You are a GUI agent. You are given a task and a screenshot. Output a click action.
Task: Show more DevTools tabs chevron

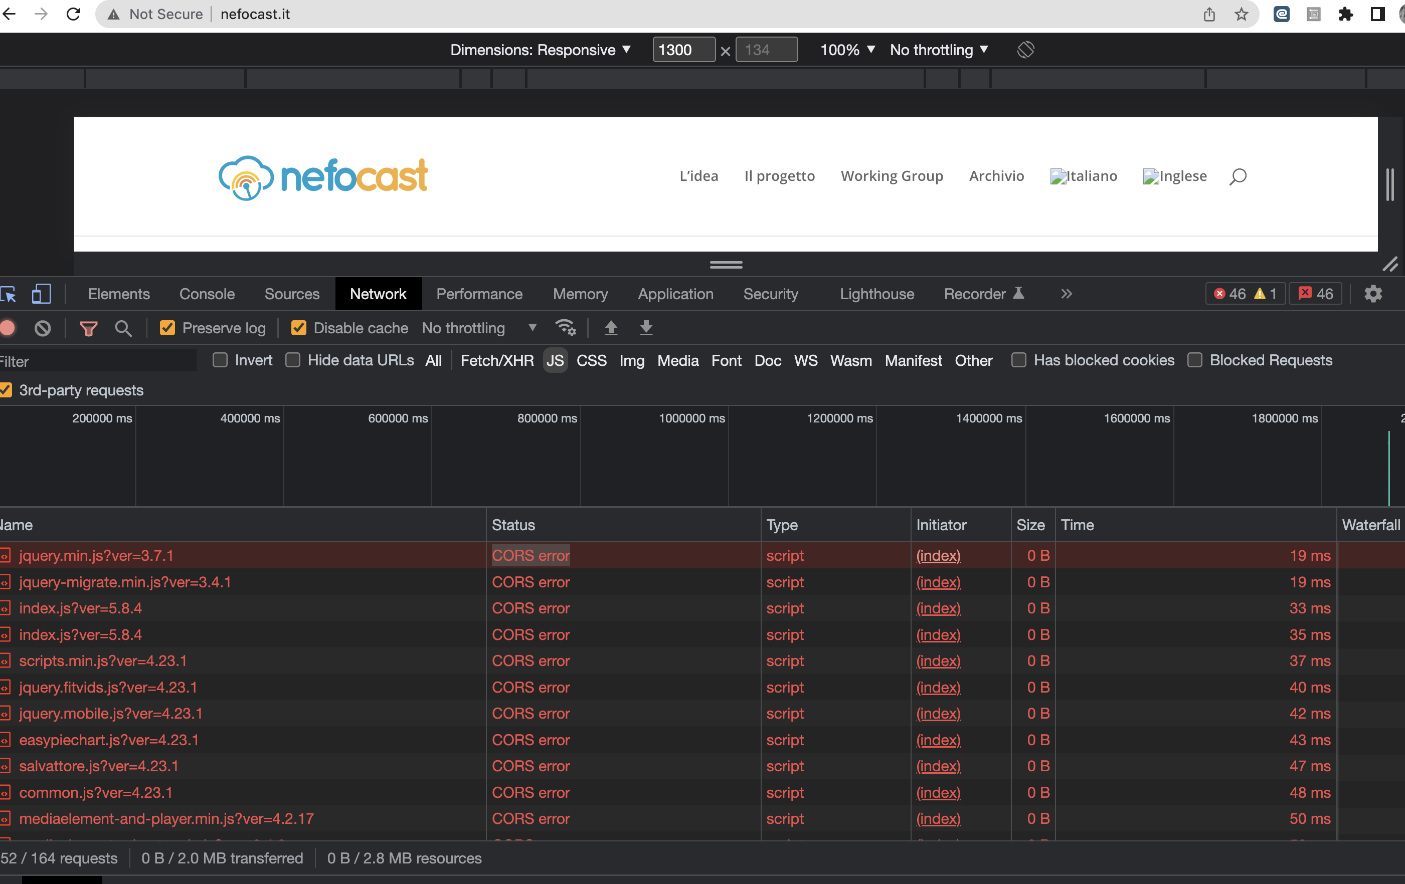1066,294
